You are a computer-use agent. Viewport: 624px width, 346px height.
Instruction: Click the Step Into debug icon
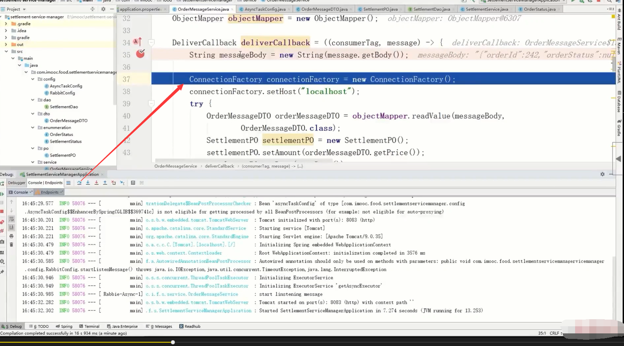[88, 183]
